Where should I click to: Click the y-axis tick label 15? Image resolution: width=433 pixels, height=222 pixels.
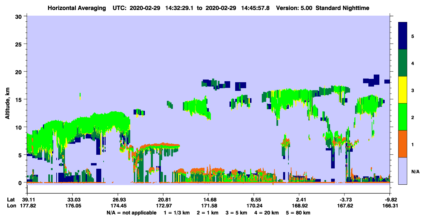19,99
